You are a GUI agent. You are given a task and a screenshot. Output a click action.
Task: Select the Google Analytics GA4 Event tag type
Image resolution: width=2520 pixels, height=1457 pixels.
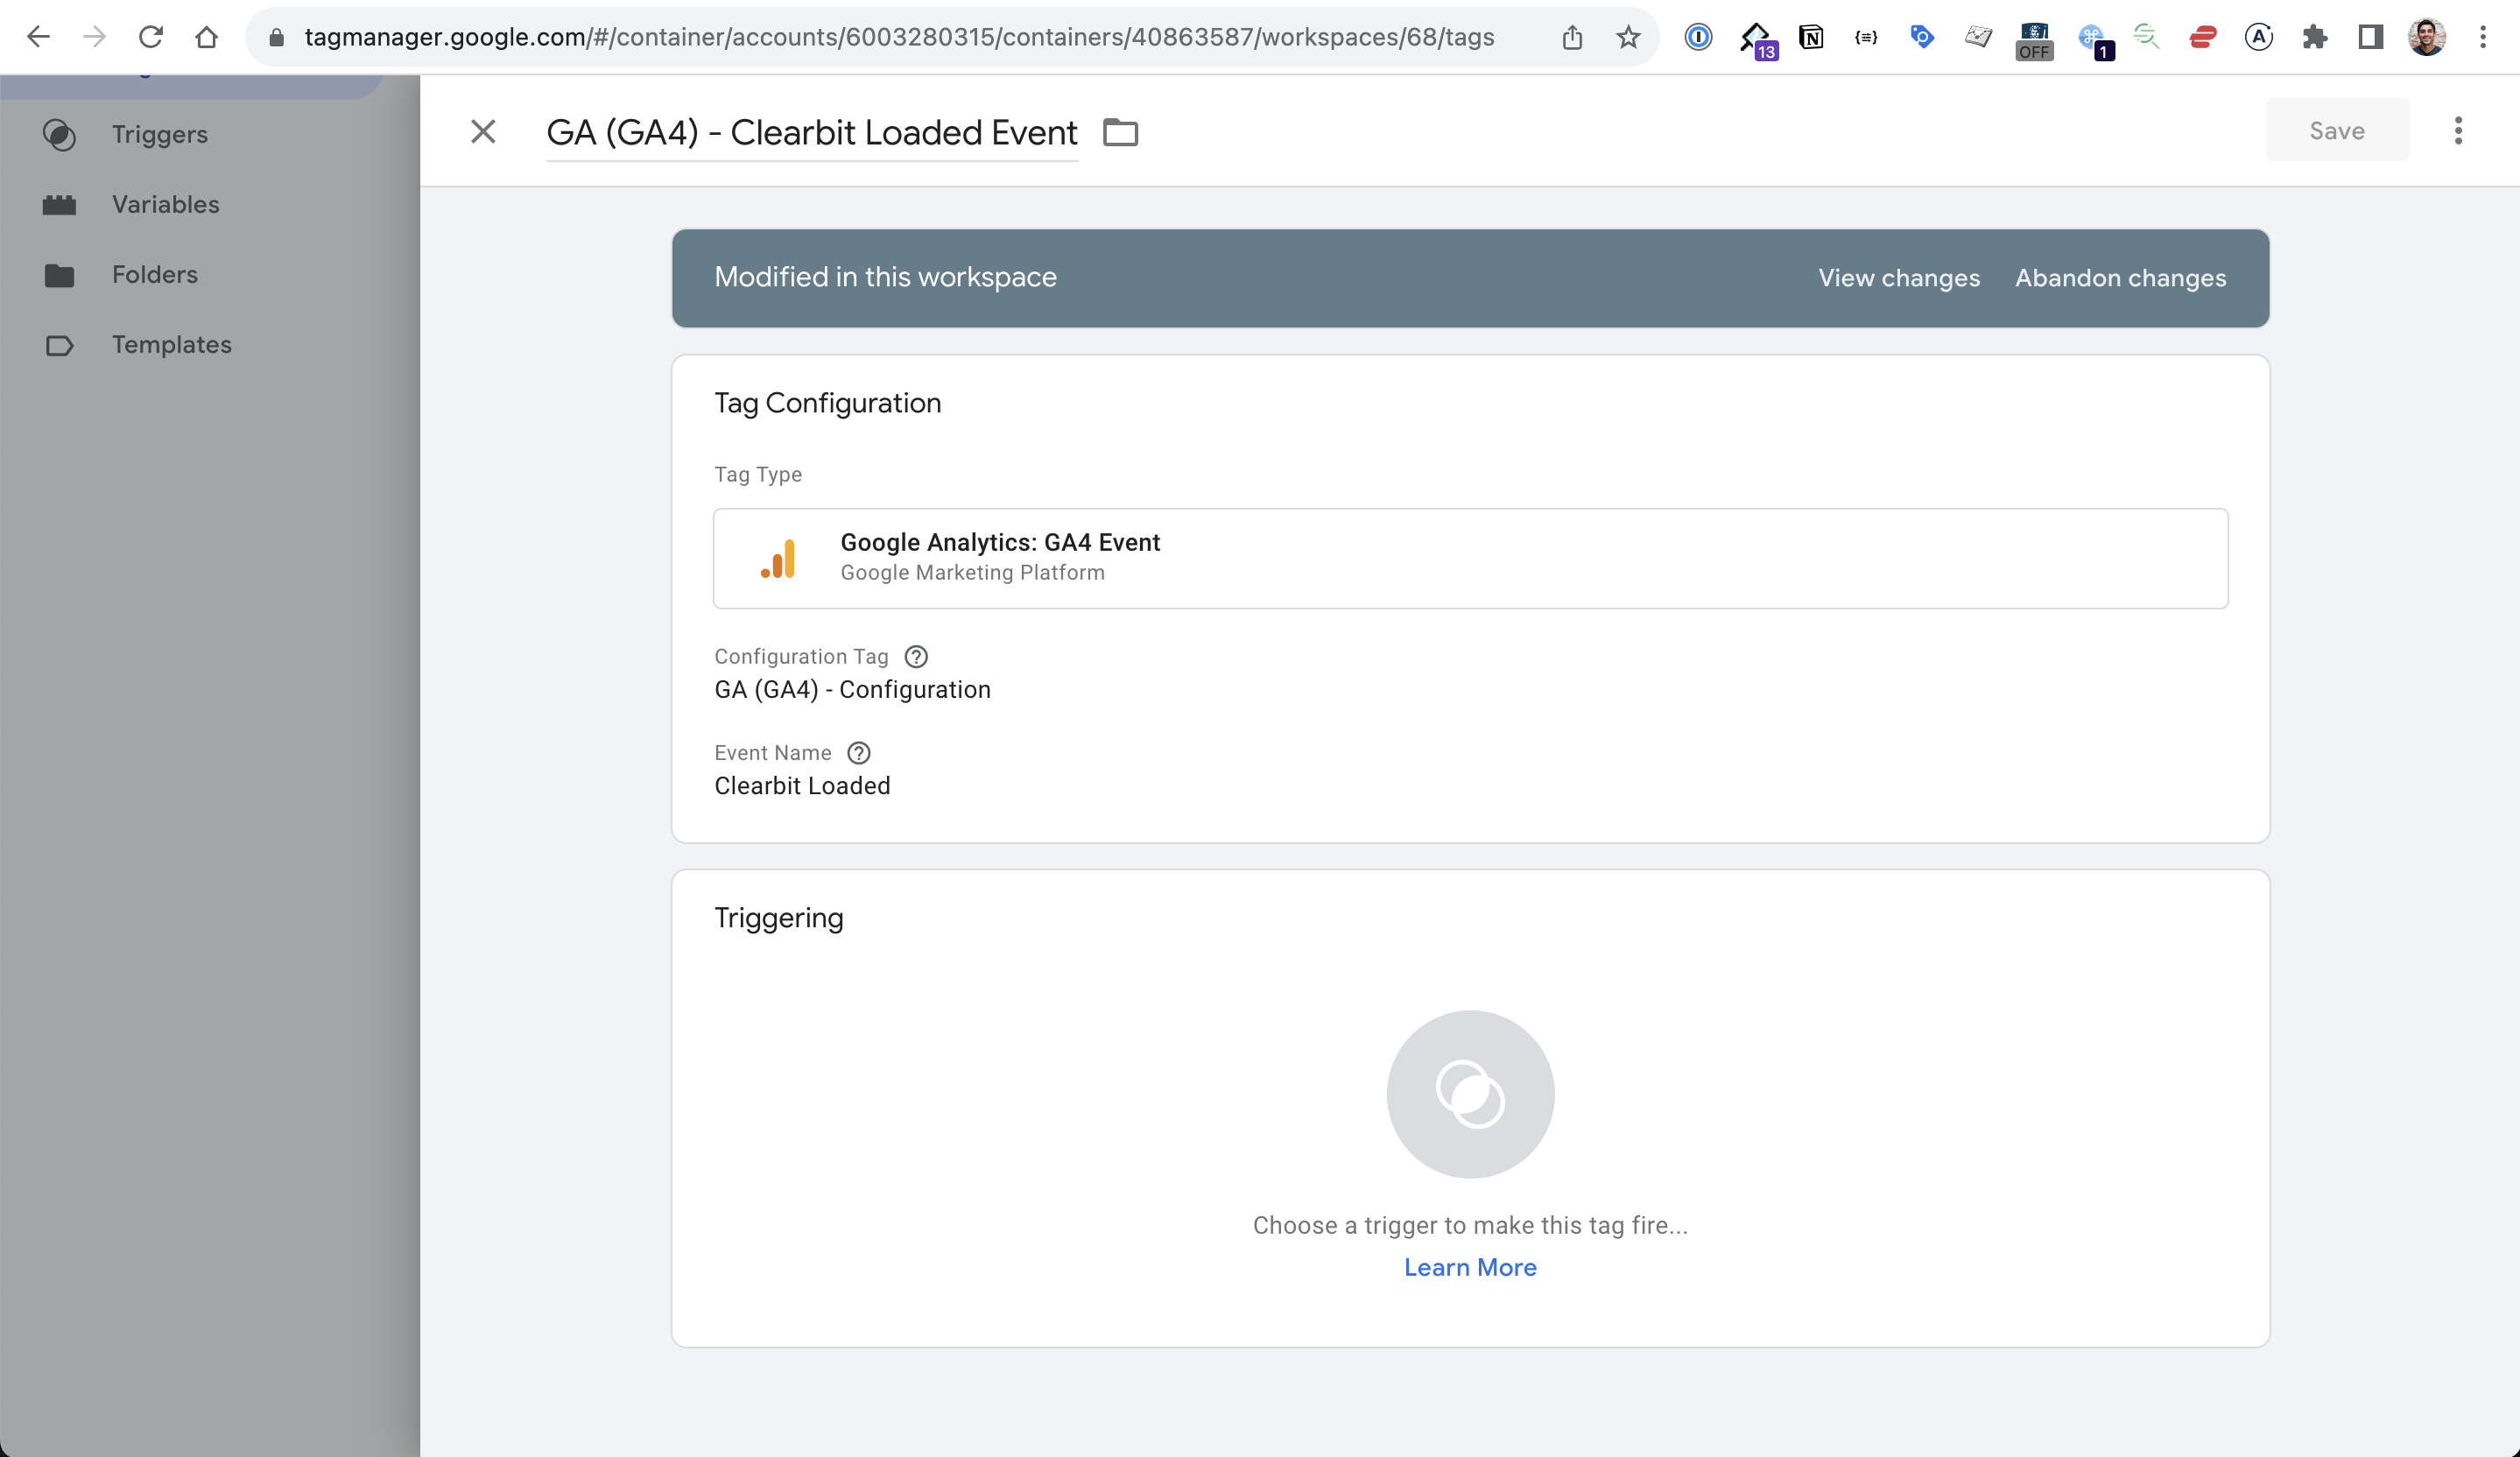(1470, 558)
